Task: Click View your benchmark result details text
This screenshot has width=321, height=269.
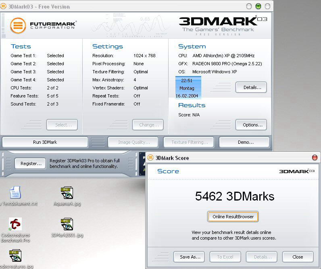Action: (x=234, y=235)
